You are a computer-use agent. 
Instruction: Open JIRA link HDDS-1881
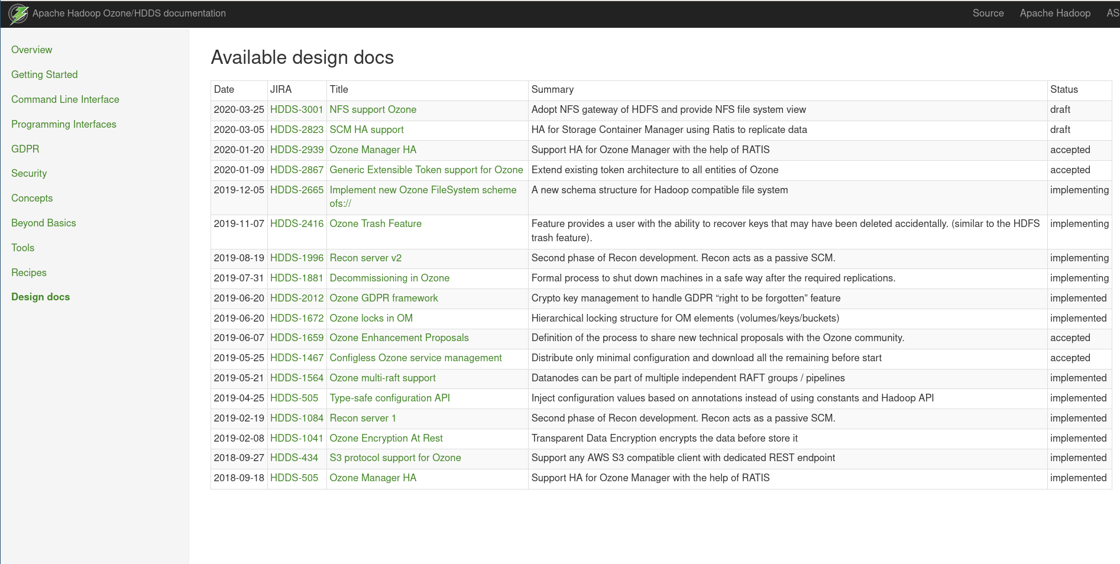click(x=297, y=278)
